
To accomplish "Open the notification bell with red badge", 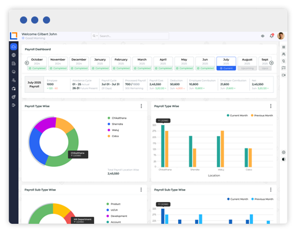I will (x=272, y=36).
